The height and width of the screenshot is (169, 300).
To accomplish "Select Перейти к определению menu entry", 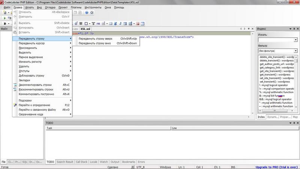I will 42,105.
